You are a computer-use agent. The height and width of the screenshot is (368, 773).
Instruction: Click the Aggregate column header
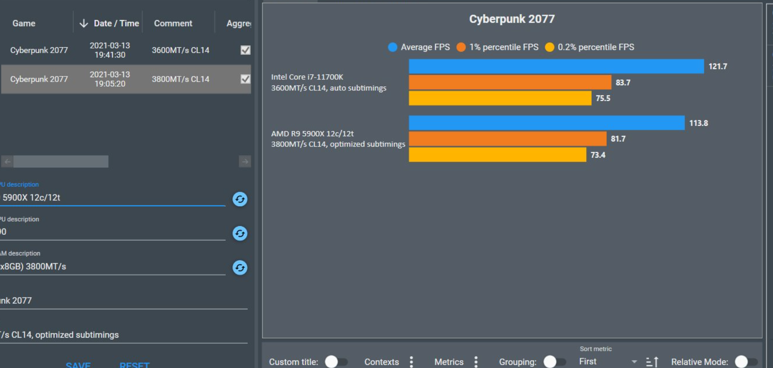[238, 23]
